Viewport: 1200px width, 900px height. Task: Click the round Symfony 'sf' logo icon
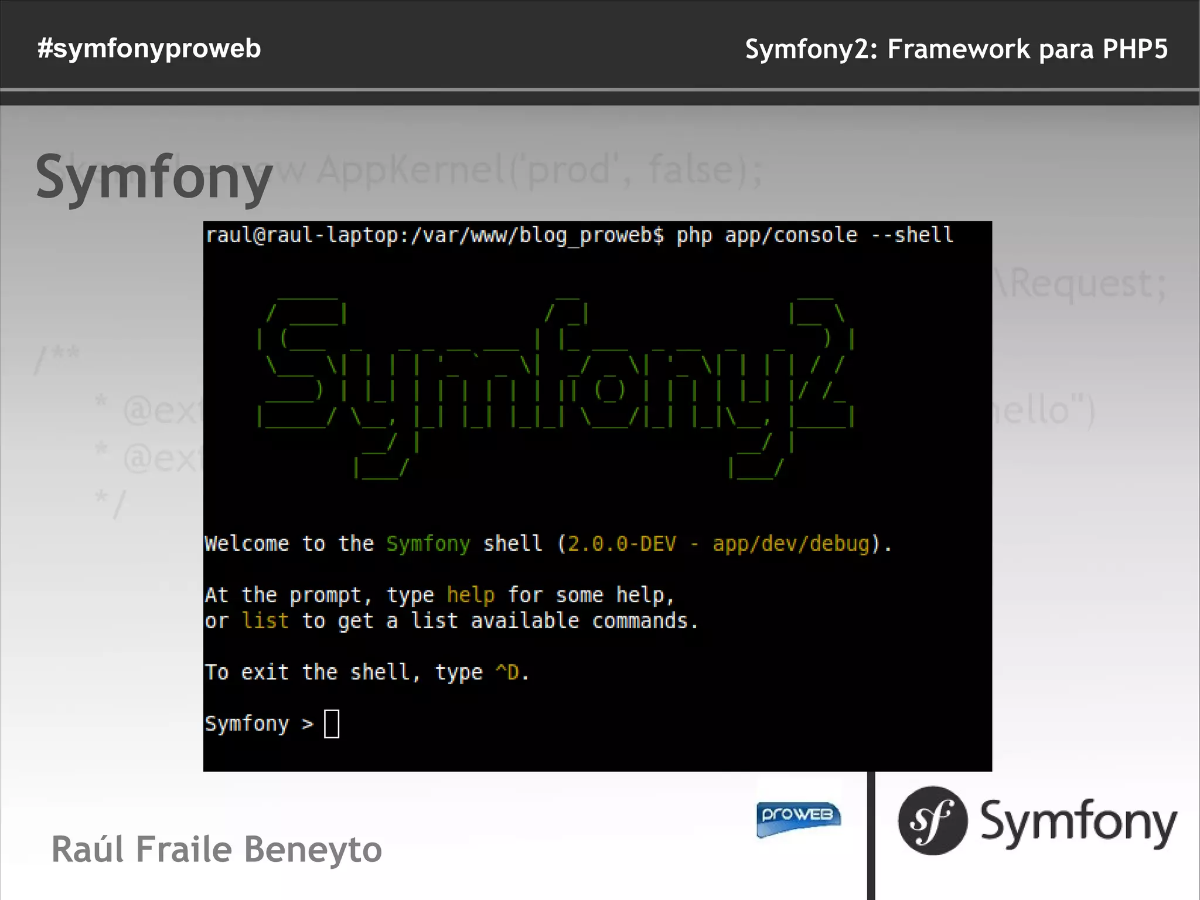click(x=933, y=820)
